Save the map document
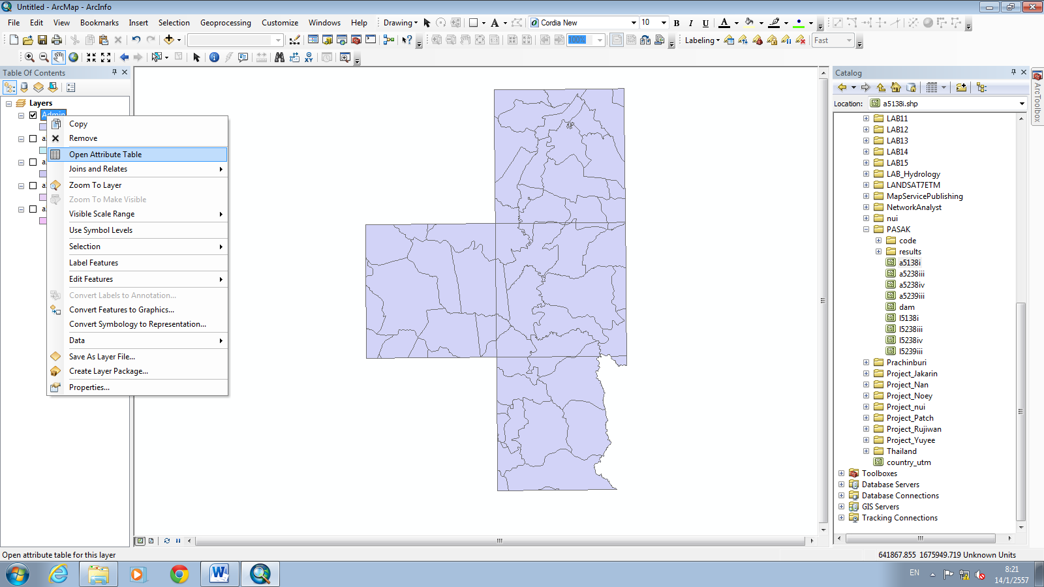Screen dimensions: 1044x587 (x=42, y=40)
